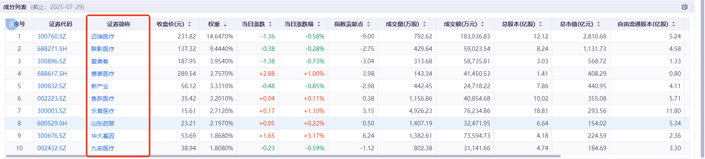Viewport: 705px width, 159px height.
Task: Select percent change +1.00%
Action: [314, 74]
